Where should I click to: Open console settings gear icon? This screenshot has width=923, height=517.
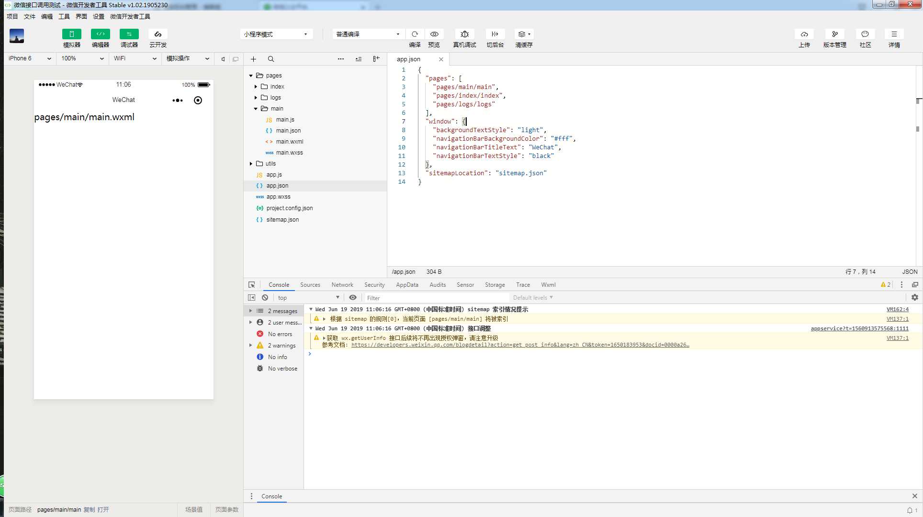(915, 298)
